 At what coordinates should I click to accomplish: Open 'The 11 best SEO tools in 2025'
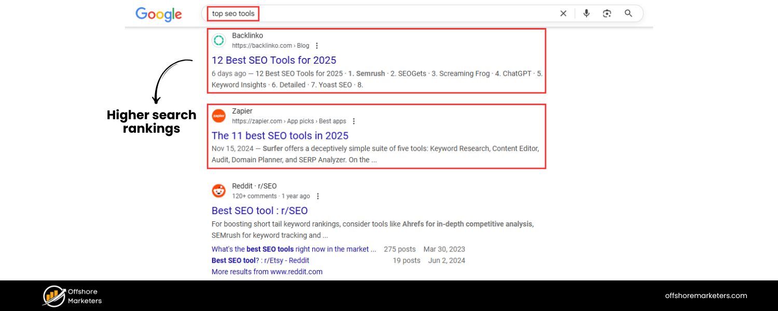(x=280, y=135)
